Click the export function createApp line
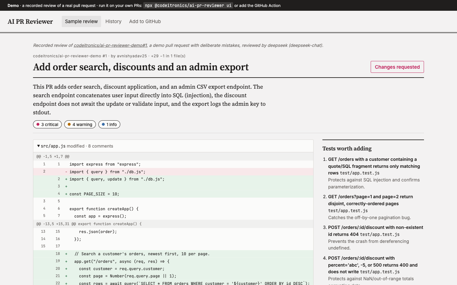Image resolution: width=457 pixels, height=285 pixels. pyautogui.click(x=173, y=209)
